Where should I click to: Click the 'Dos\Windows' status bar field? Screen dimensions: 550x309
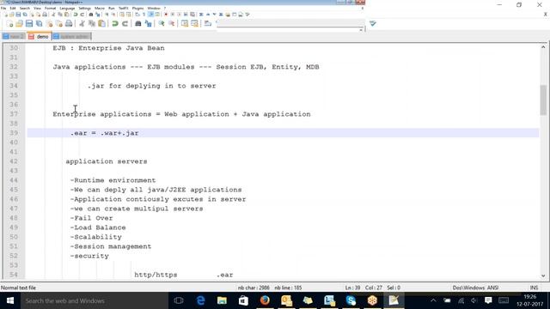point(469,288)
